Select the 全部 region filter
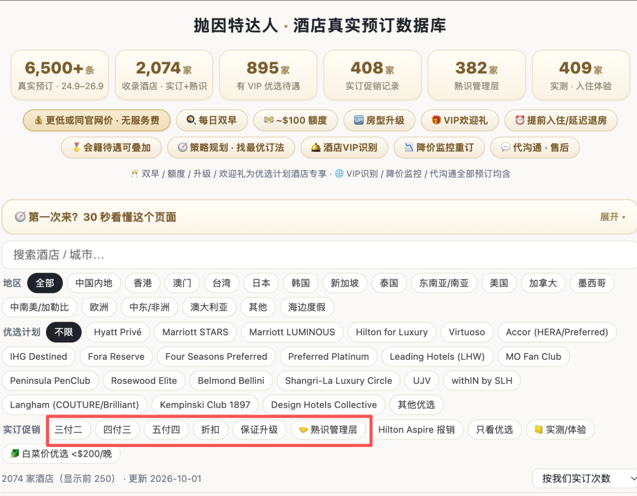 click(45, 283)
